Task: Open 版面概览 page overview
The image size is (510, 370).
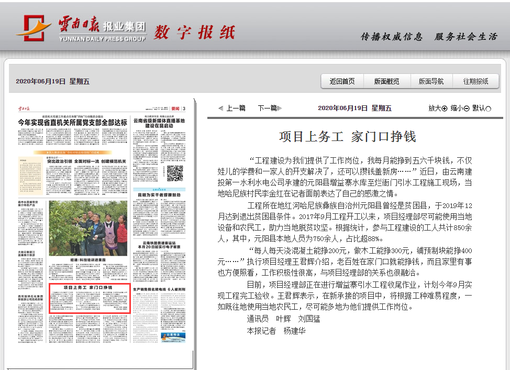Action: 387,82
